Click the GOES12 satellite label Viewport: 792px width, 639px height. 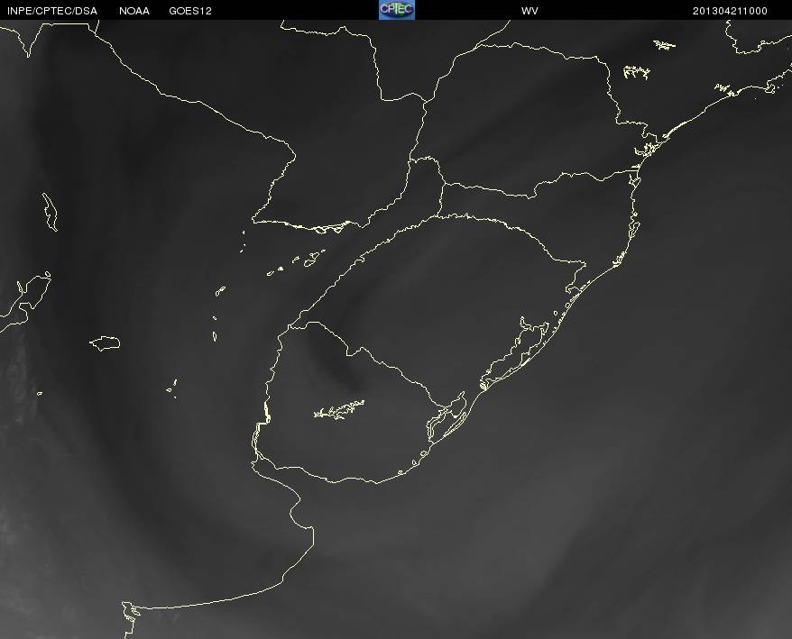tap(190, 11)
